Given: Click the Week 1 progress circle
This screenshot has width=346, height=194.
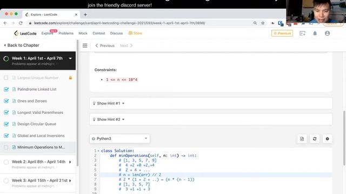Looking at the screenshot, I should (x=6, y=59).
